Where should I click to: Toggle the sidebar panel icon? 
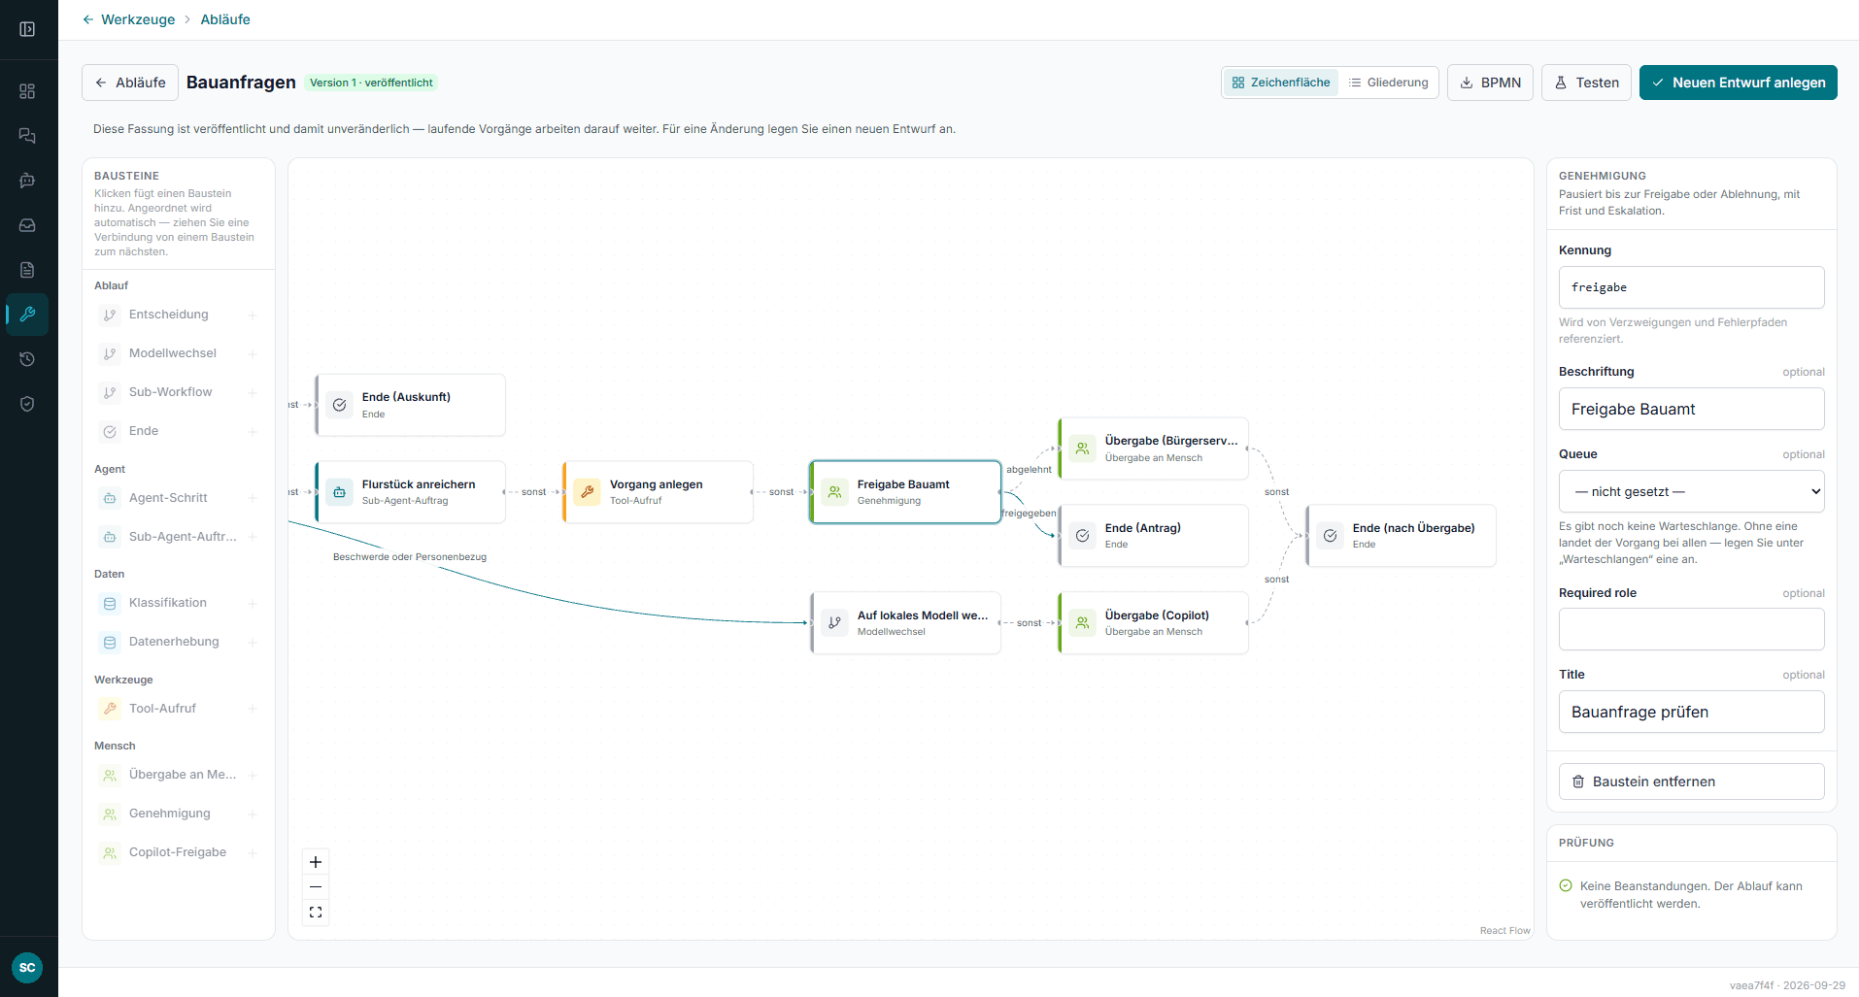tap(27, 29)
